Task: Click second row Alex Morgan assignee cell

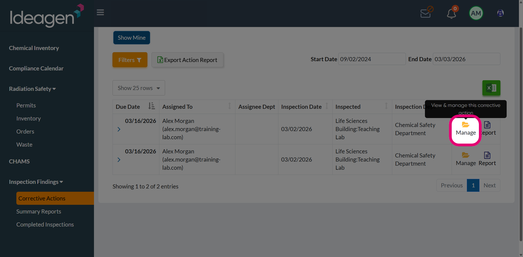Action: tap(197, 160)
